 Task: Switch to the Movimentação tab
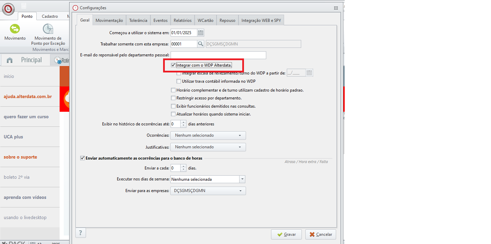point(109,20)
